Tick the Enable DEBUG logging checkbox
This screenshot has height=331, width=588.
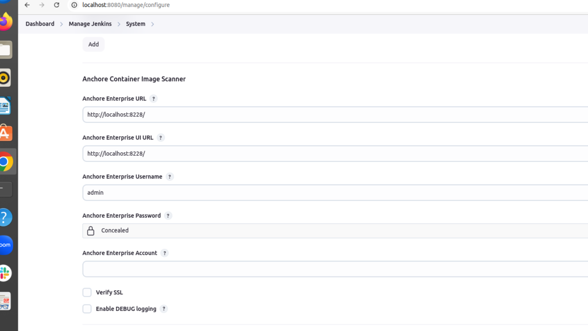[87, 309]
